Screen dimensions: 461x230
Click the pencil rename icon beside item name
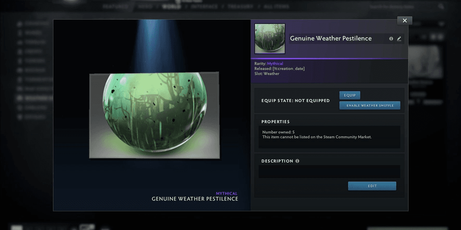pos(399,39)
